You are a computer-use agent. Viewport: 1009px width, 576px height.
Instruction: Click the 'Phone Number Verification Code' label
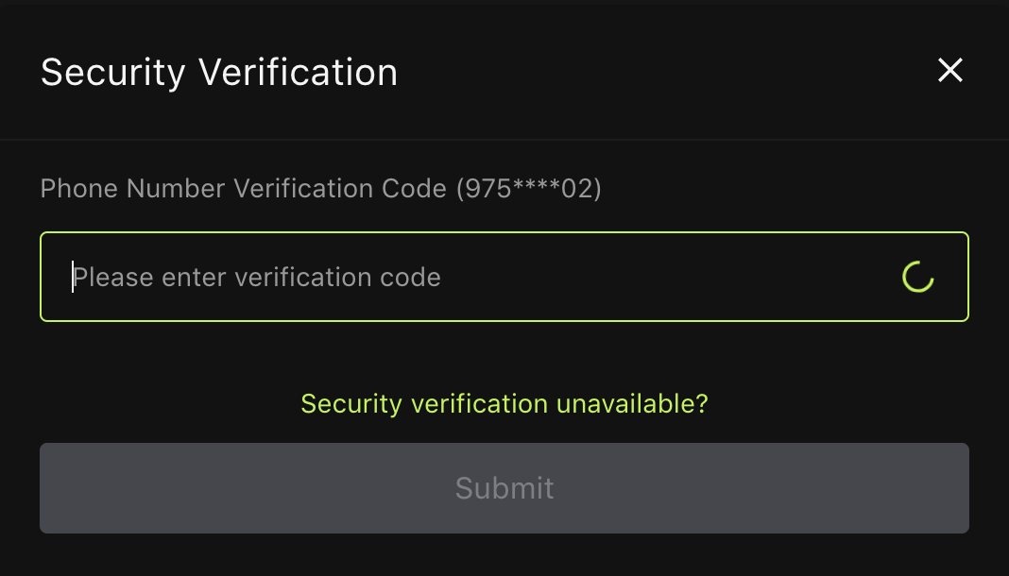click(243, 189)
